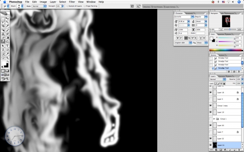Open the font family dropdown
The height and width of the screenshot is (152, 244).
click(x=192, y=17)
